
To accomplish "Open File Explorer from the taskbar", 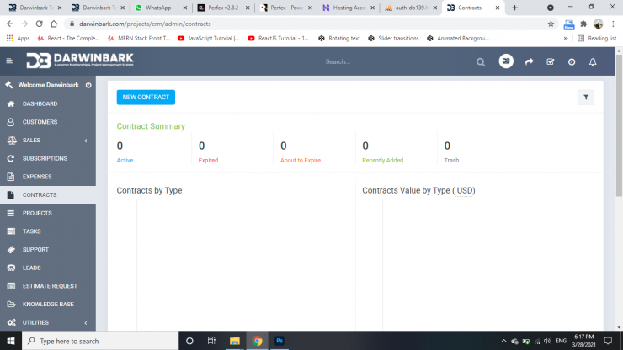I will [x=234, y=341].
